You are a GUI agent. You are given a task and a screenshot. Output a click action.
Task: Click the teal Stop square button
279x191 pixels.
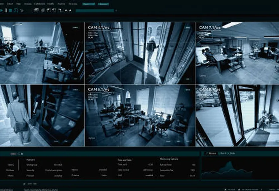[x=11, y=11]
